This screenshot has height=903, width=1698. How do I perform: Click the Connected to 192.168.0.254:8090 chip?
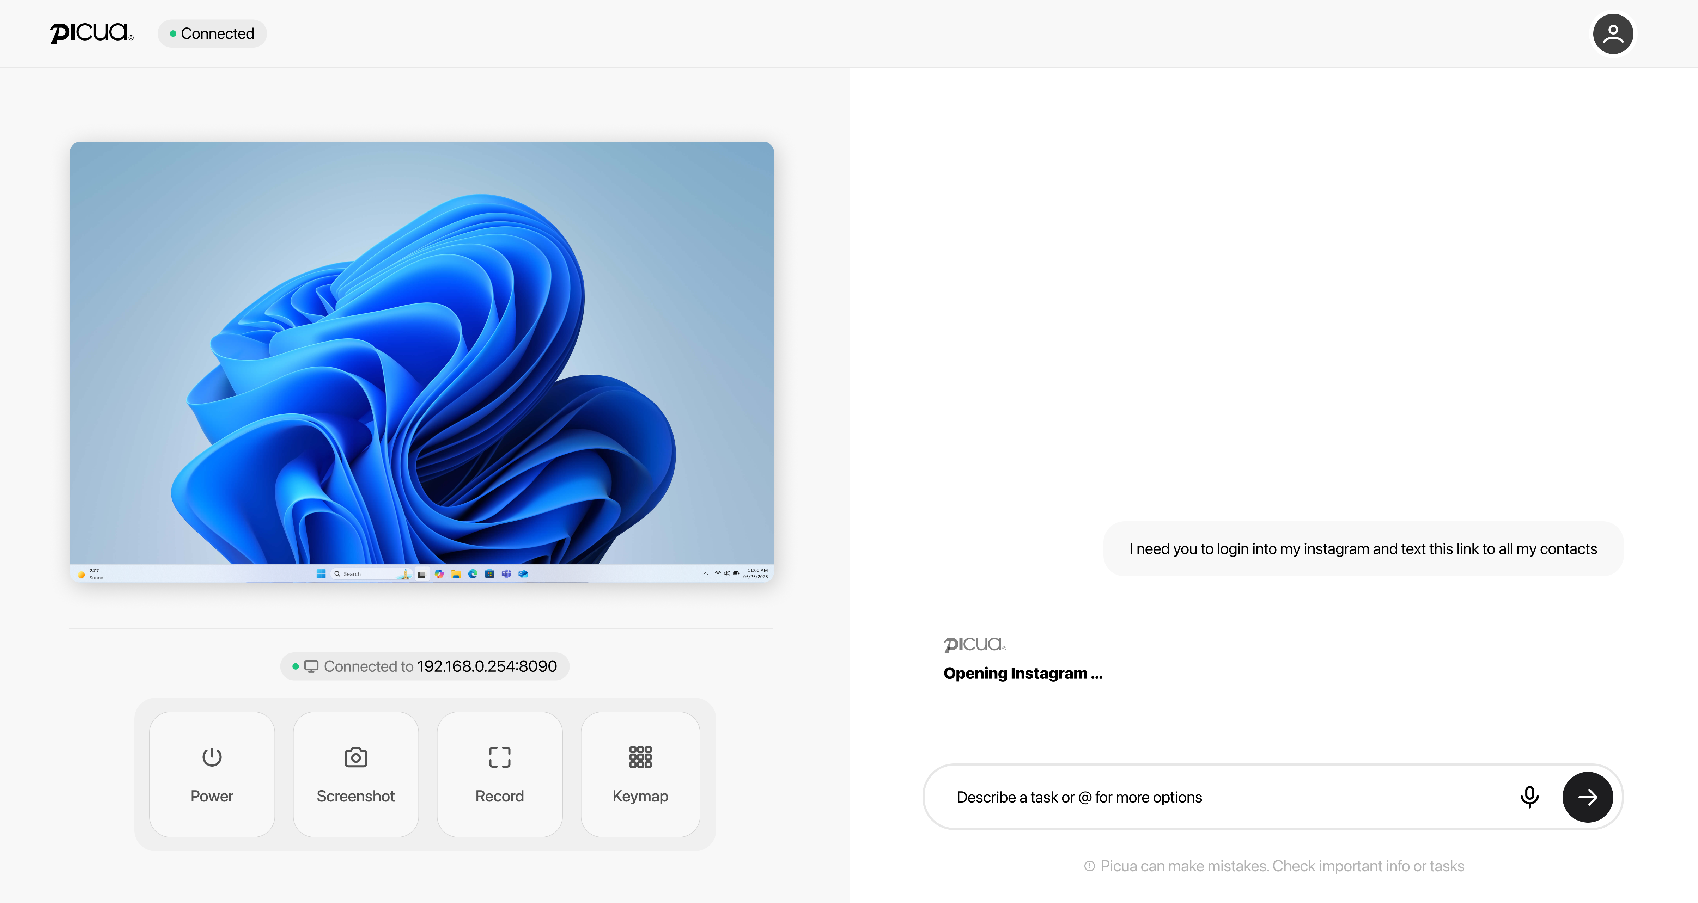point(425,666)
